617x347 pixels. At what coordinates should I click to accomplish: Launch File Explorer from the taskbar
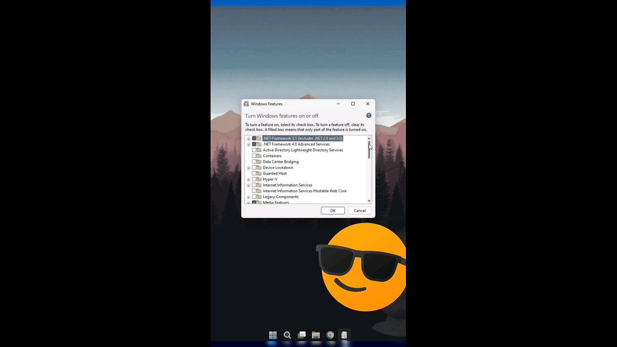[316, 335]
